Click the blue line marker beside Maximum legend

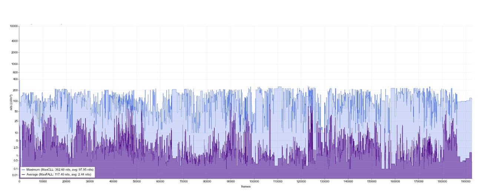24,169
